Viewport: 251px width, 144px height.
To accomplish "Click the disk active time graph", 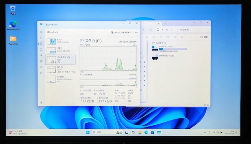I will pyautogui.click(x=108, y=58).
